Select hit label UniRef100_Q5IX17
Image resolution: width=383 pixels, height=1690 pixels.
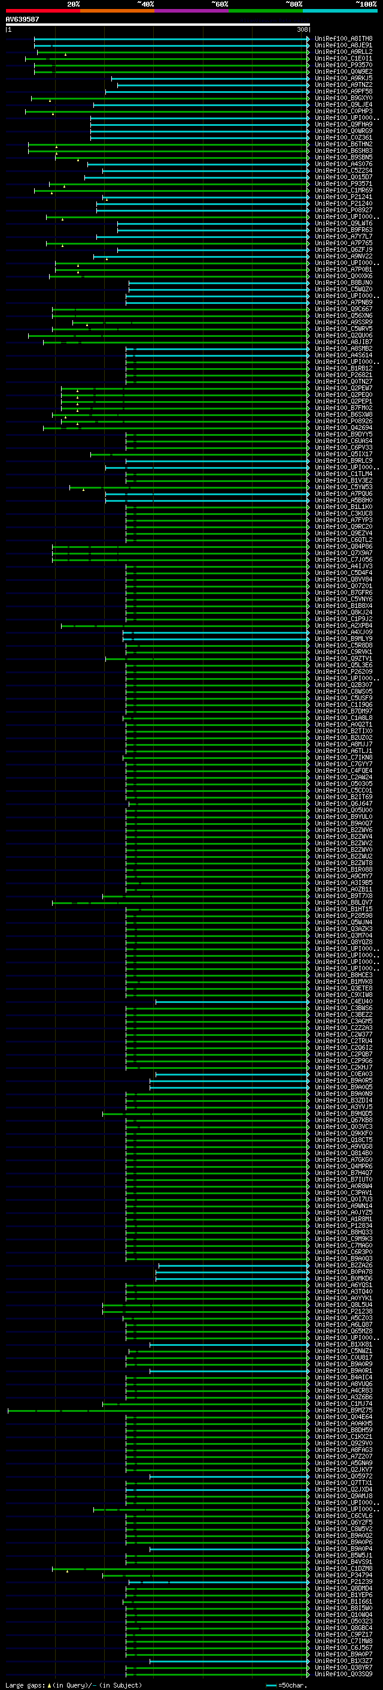pos(344,454)
